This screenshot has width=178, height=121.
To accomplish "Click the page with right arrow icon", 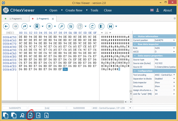I will click(38, 116).
